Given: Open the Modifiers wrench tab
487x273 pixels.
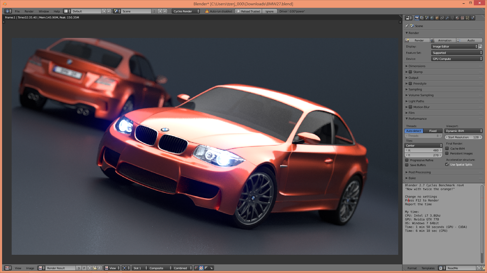Looking at the screenshot, I should [447, 18].
